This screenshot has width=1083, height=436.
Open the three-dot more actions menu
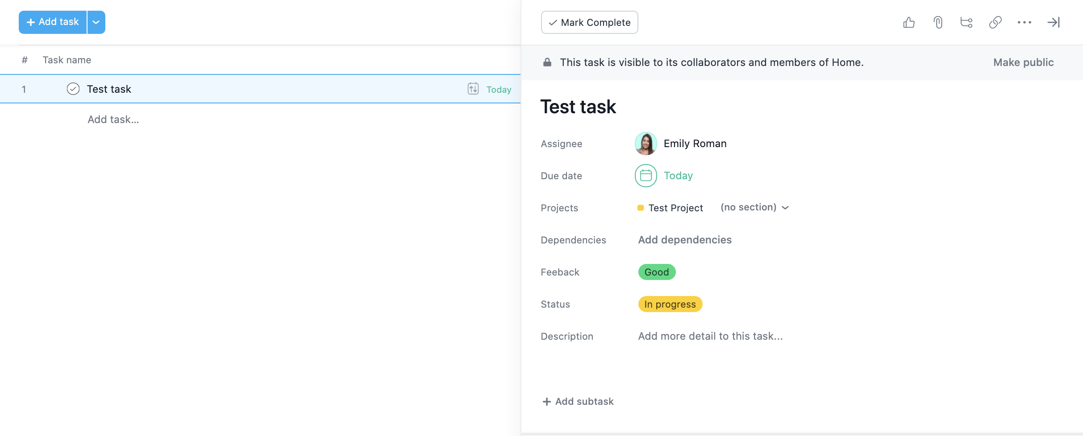click(x=1025, y=22)
